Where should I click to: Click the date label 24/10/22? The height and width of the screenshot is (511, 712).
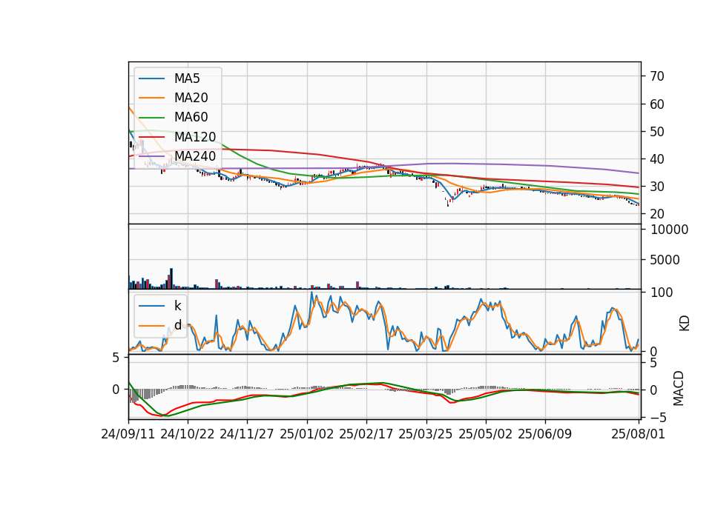coord(188,435)
